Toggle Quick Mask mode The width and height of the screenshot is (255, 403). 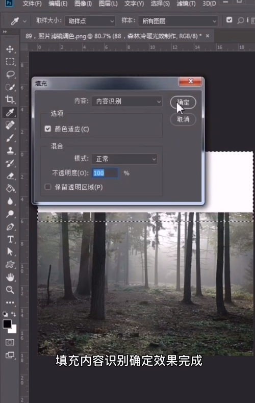(x=10, y=342)
